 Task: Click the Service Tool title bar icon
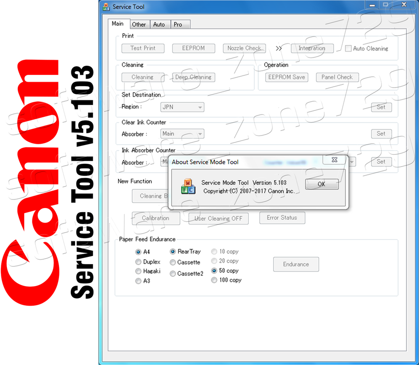(x=106, y=7)
